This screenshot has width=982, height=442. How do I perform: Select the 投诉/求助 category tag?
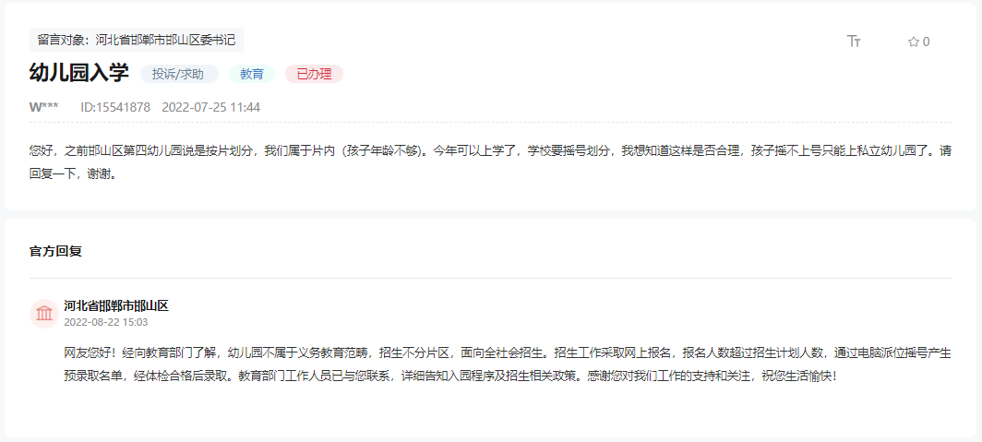click(179, 74)
